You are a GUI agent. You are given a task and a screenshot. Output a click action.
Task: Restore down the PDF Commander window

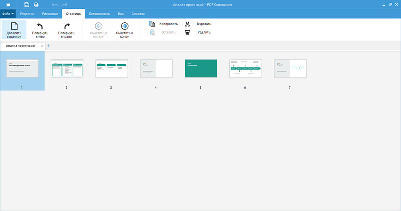pos(390,4)
